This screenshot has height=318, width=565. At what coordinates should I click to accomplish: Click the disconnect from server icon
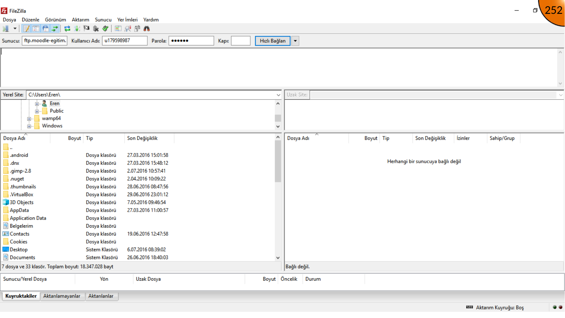point(96,29)
